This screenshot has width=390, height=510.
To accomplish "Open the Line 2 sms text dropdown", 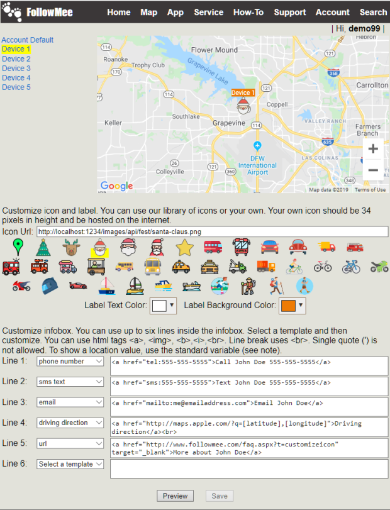I will [x=70, y=382].
